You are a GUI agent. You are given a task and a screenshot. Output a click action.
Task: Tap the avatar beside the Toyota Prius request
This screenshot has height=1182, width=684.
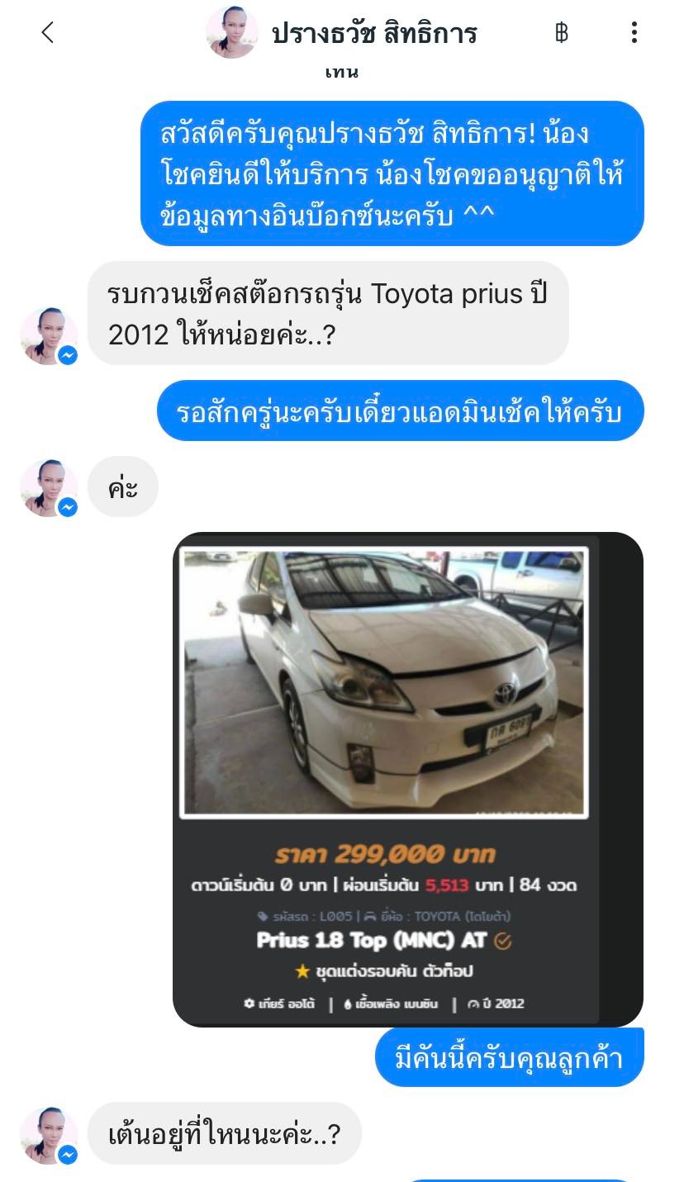(x=50, y=336)
